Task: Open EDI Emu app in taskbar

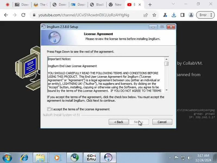Action: (x=91, y=158)
